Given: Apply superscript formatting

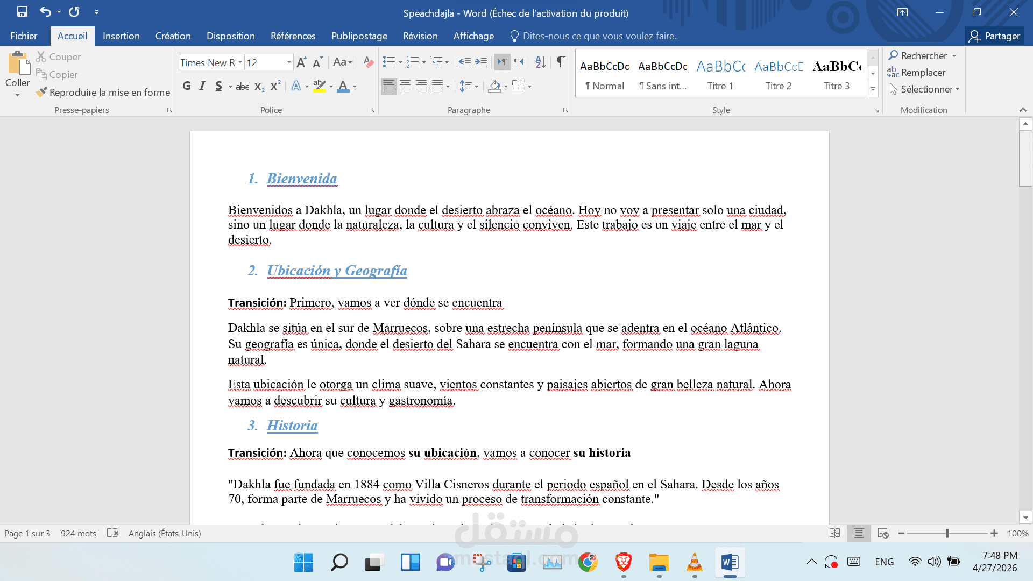Looking at the screenshot, I should pyautogui.click(x=275, y=87).
